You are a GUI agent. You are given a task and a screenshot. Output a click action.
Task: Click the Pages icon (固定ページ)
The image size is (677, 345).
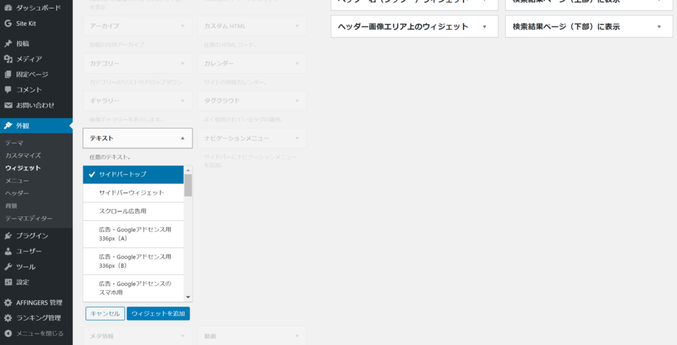[x=8, y=75]
